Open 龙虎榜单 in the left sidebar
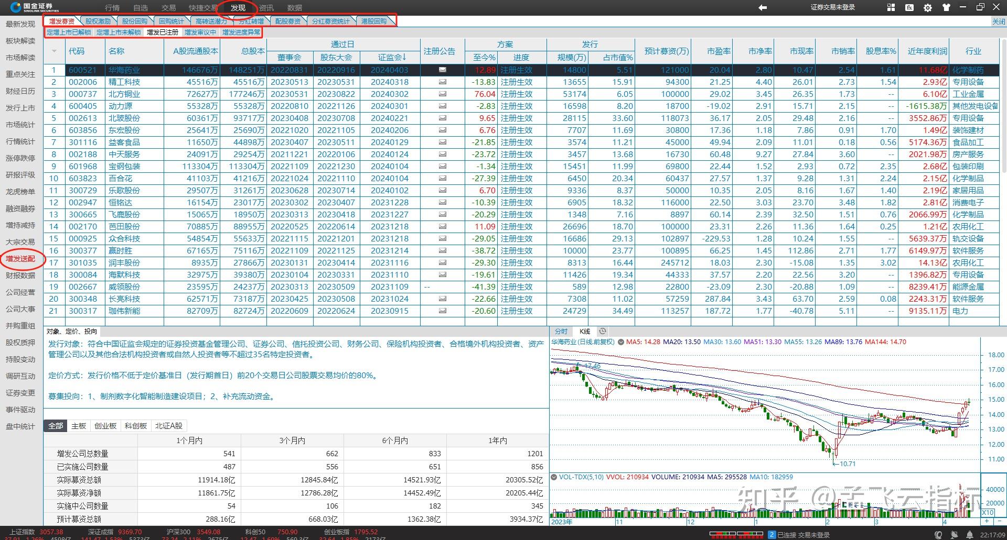 pos(20,192)
